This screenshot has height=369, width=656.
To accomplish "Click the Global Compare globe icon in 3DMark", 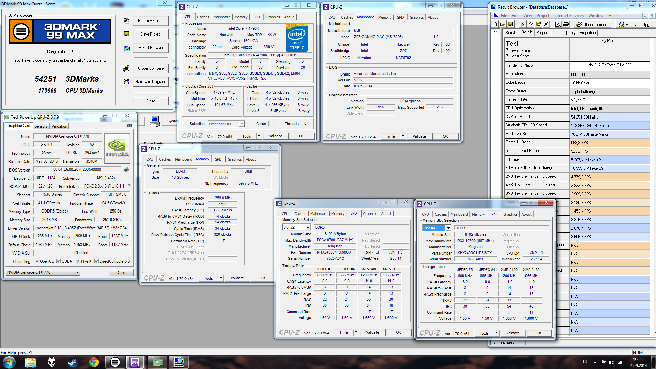I will pyautogui.click(x=126, y=68).
